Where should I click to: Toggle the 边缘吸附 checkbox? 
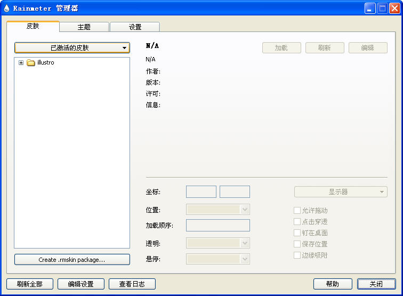297,255
